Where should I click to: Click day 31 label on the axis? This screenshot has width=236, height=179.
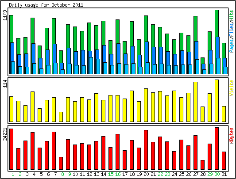coord(224,174)
